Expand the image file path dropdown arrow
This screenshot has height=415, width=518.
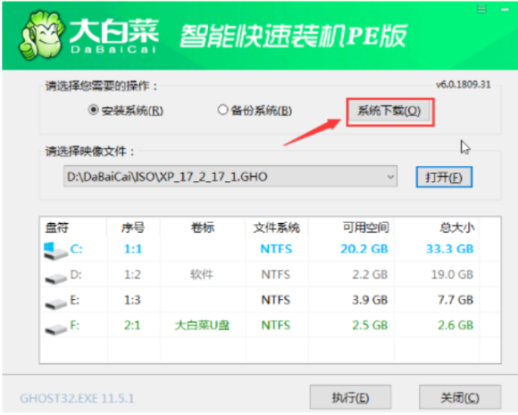coord(390,177)
